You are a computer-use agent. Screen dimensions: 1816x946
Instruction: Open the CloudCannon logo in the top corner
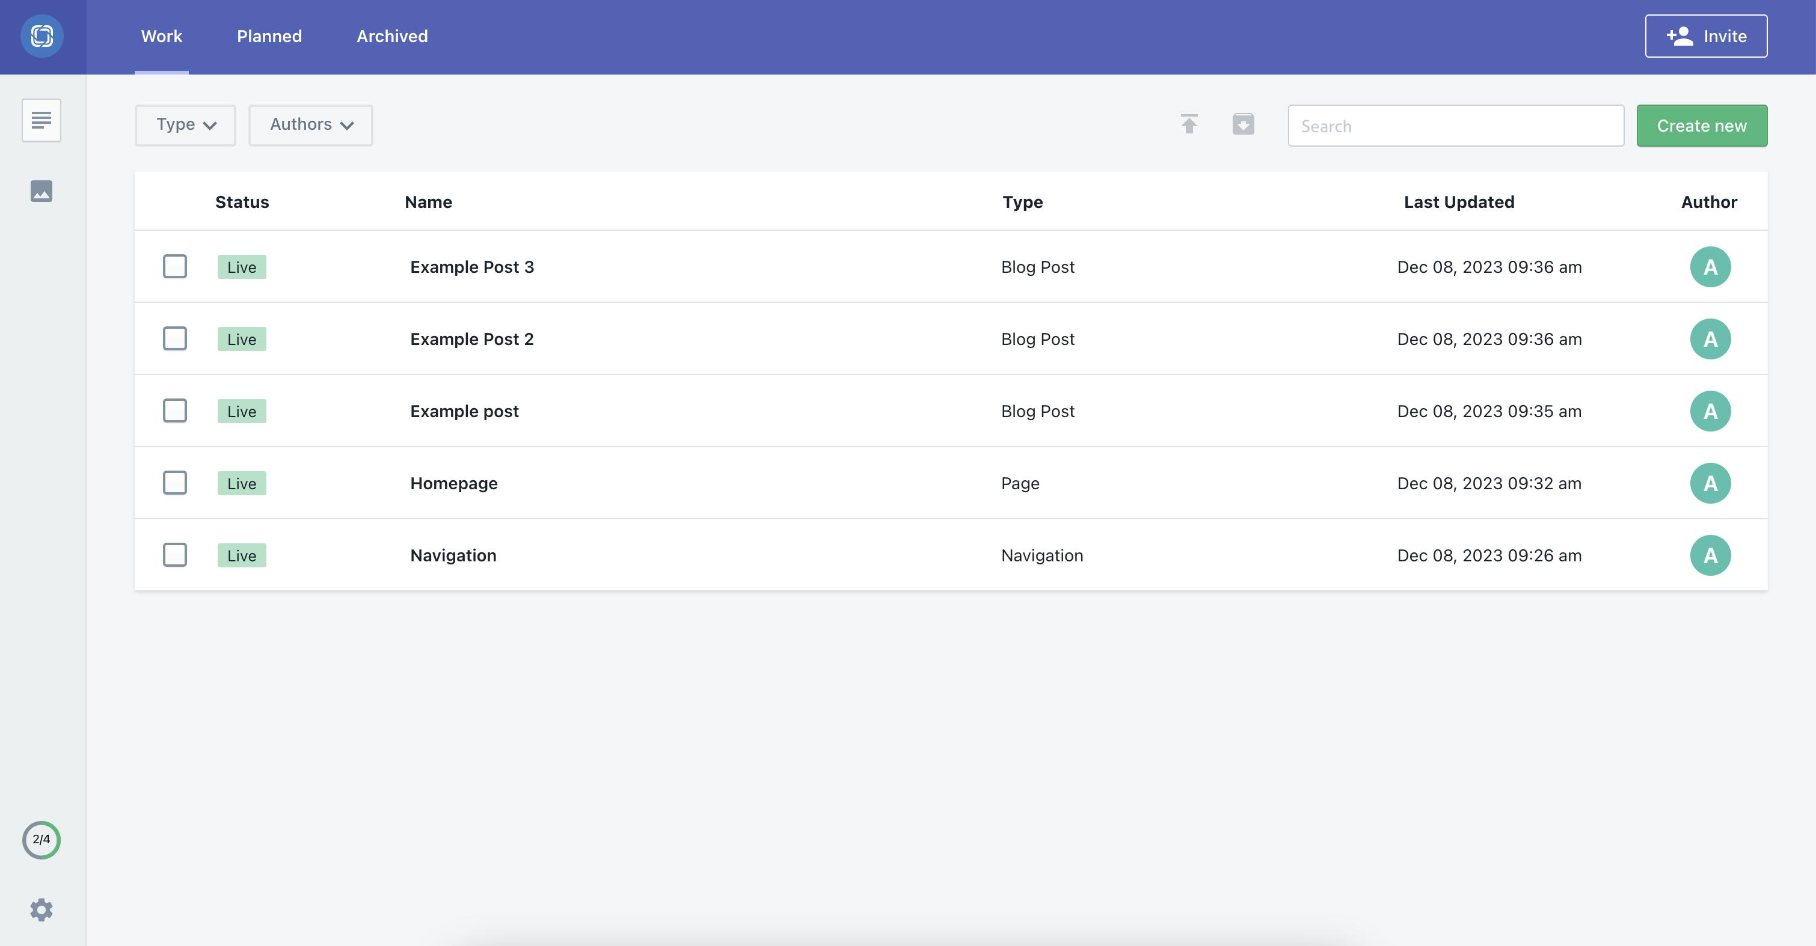pos(42,36)
